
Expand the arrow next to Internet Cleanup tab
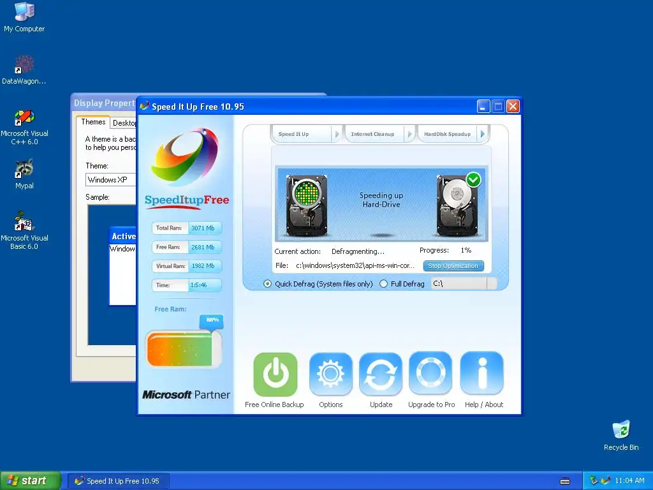coord(410,134)
